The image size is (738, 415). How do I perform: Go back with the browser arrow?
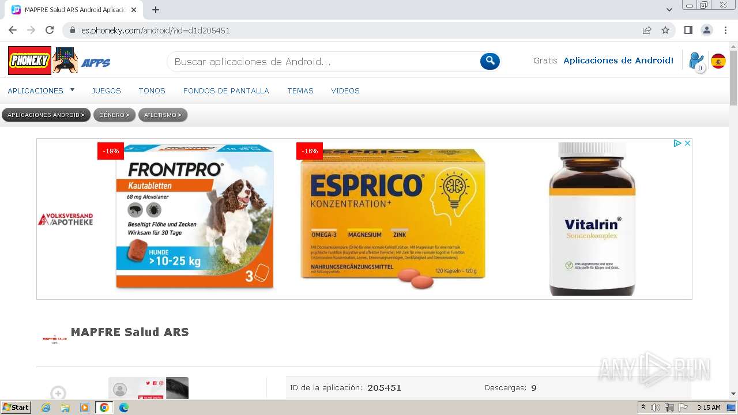[x=13, y=30]
